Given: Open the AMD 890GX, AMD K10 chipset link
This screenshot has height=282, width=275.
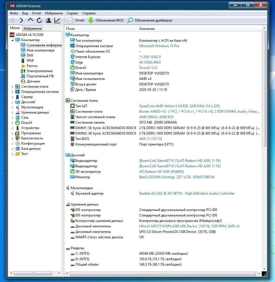Looking at the screenshot, I should click(x=156, y=117).
